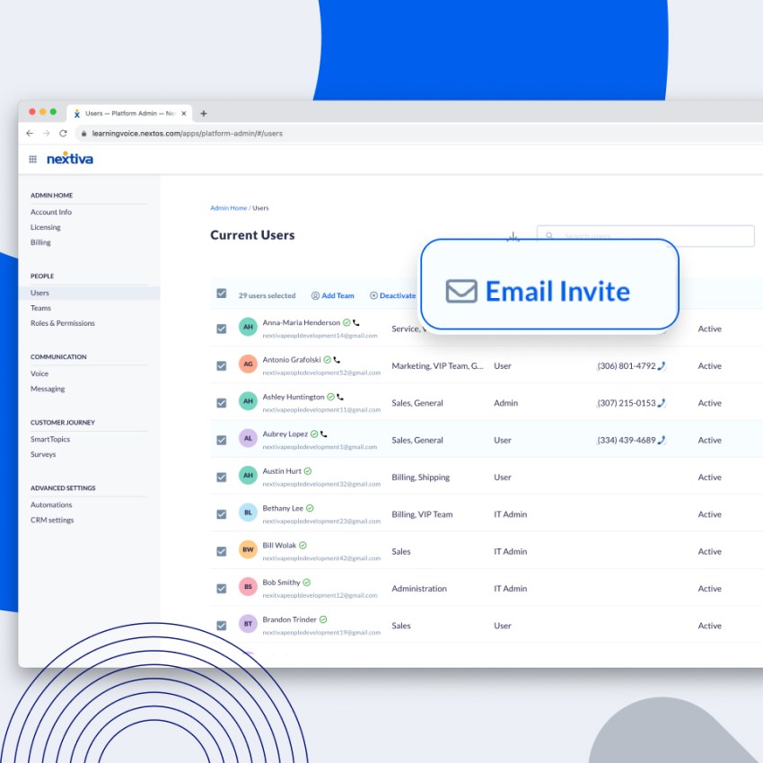Click the Deactivate button
The height and width of the screenshot is (763, 763).
[392, 295]
